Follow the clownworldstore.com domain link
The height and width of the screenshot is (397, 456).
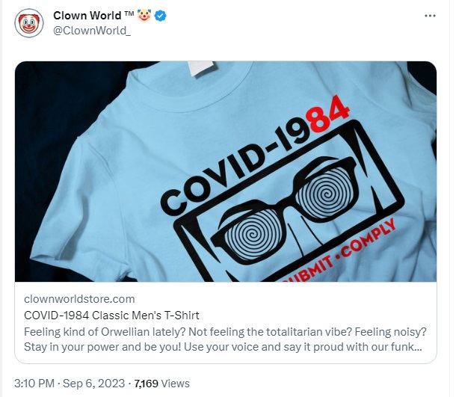pyautogui.click(x=79, y=299)
